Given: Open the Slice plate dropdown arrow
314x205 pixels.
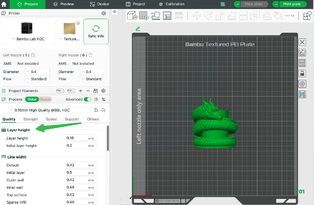Looking at the screenshot, I should pos(237,4).
